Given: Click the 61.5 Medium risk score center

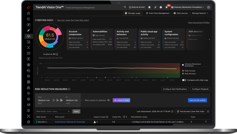Looking at the screenshot, I should pyautogui.click(x=50, y=36).
